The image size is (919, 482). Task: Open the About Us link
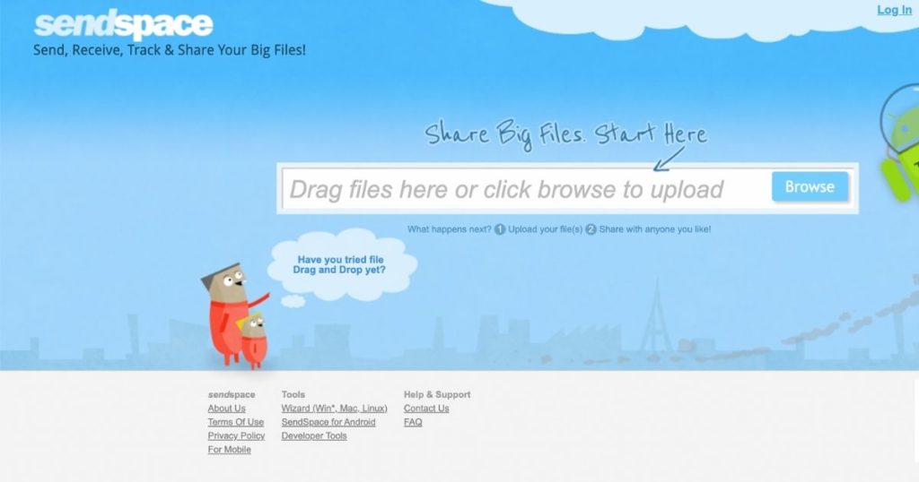point(226,409)
